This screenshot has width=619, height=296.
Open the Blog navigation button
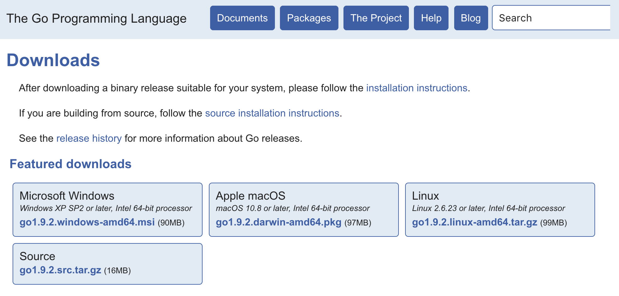click(471, 18)
